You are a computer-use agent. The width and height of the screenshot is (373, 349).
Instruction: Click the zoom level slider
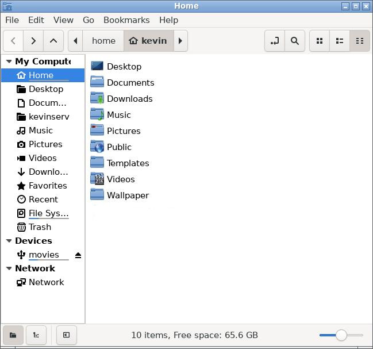[341, 335]
